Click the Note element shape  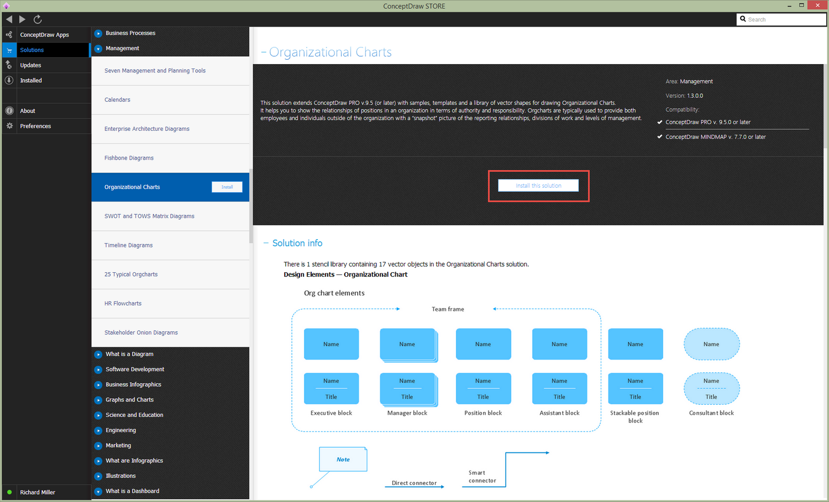coord(343,459)
